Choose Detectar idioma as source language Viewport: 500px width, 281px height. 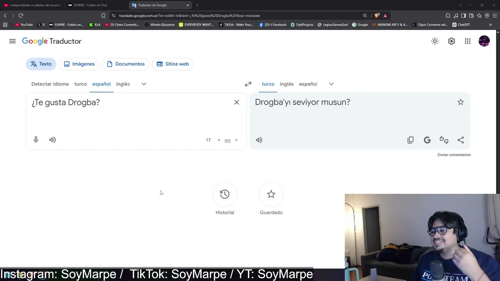tap(50, 84)
